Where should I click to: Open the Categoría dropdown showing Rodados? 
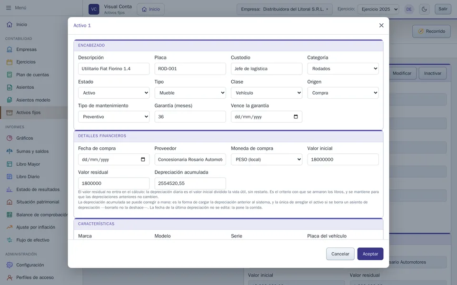343,68
